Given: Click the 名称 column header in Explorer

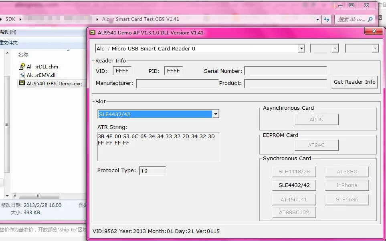Looking at the screenshot, I should coord(23,54).
